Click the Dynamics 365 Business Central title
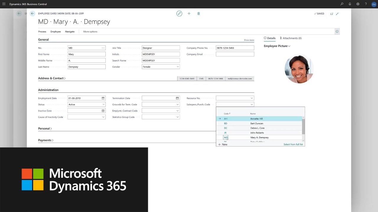This screenshot has width=378, height=212. 28,4
